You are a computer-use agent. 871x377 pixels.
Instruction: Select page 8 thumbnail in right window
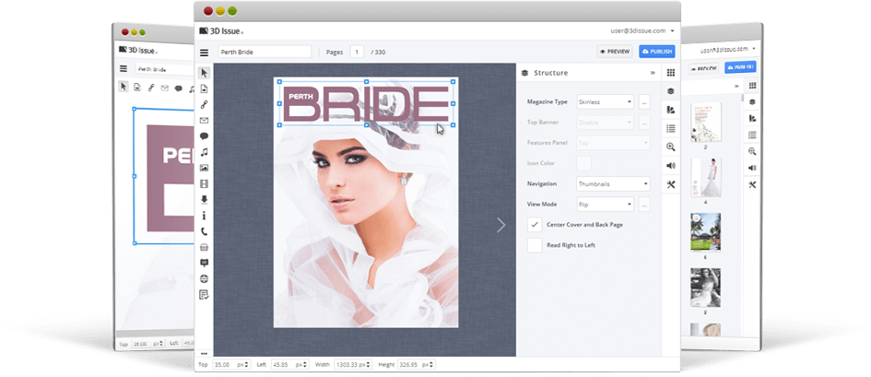pyautogui.click(x=705, y=288)
